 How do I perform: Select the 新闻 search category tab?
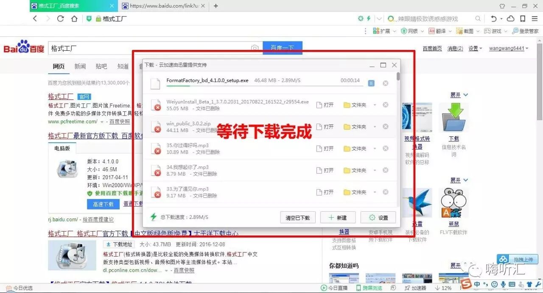click(80, 66)
